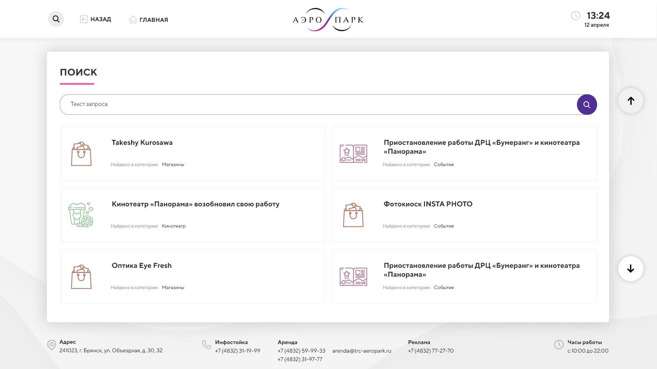Click the map pin address icon

pos(52,345)
